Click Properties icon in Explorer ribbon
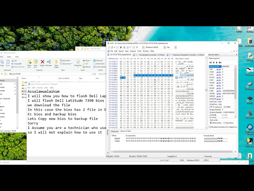 78,62
